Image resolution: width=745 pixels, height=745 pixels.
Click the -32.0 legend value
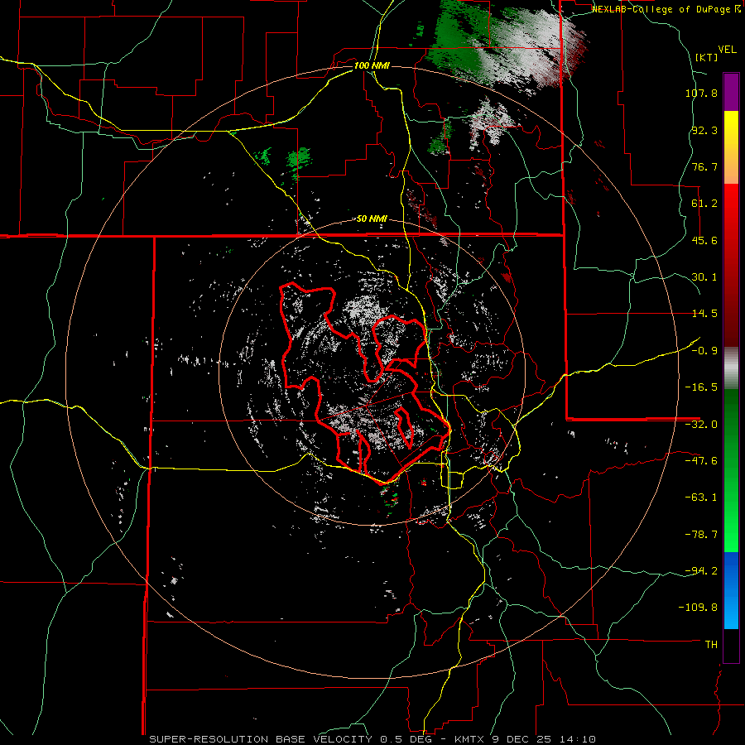[x=701, y=425]
